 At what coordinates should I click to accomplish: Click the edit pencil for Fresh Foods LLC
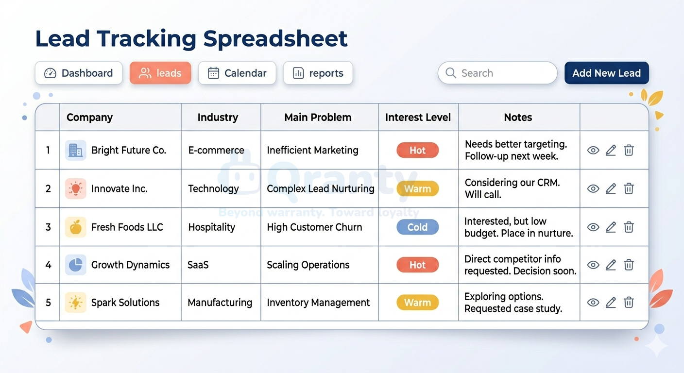tap(611, 227)
